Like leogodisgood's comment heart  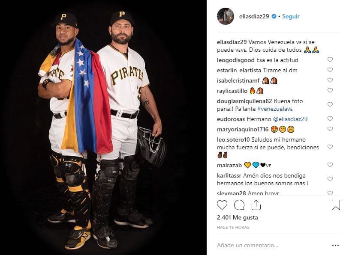coord(330,59)
